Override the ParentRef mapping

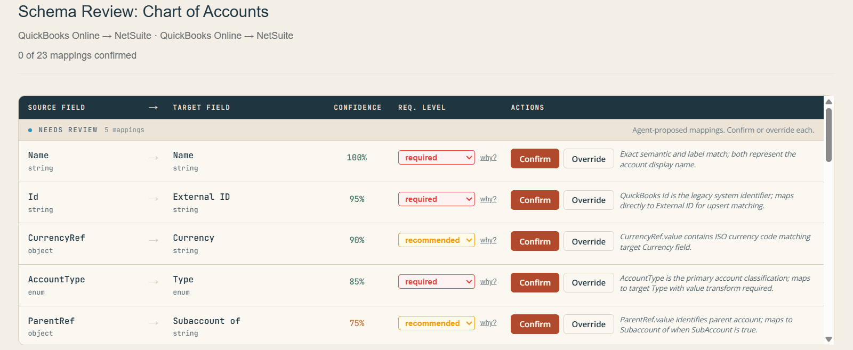coord(589,324)
